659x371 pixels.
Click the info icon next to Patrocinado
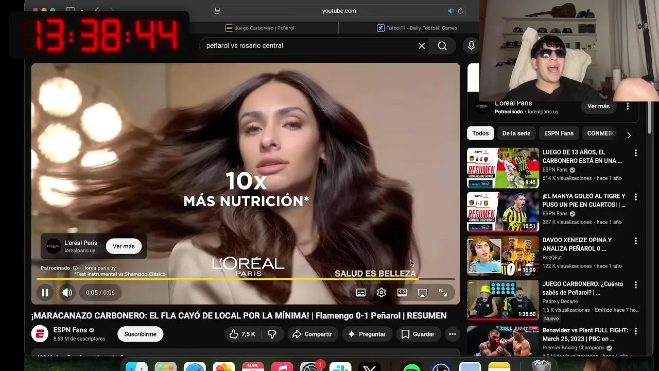click(x=75, y=268)
